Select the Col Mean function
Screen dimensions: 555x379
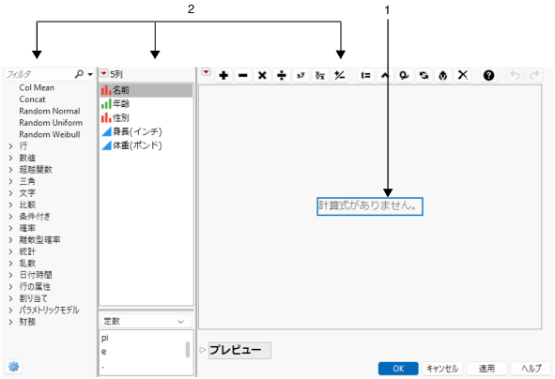click(37, 87)
